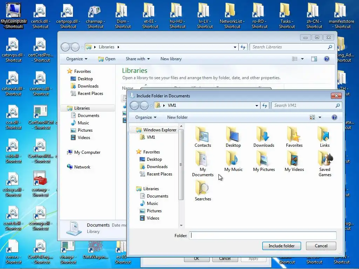Click back button in Libraries window
359x269 pixels.
[x=66, y=47]
